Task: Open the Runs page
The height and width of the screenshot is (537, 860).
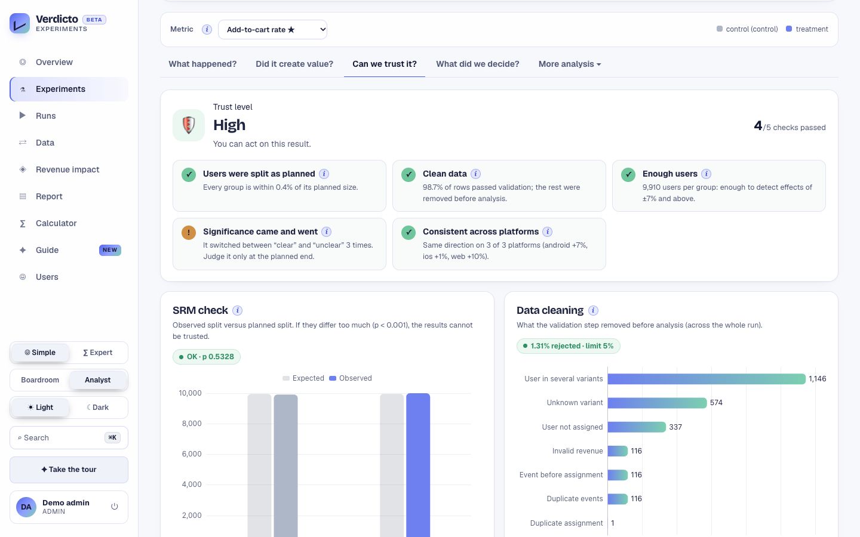Action: pos(69,116)
